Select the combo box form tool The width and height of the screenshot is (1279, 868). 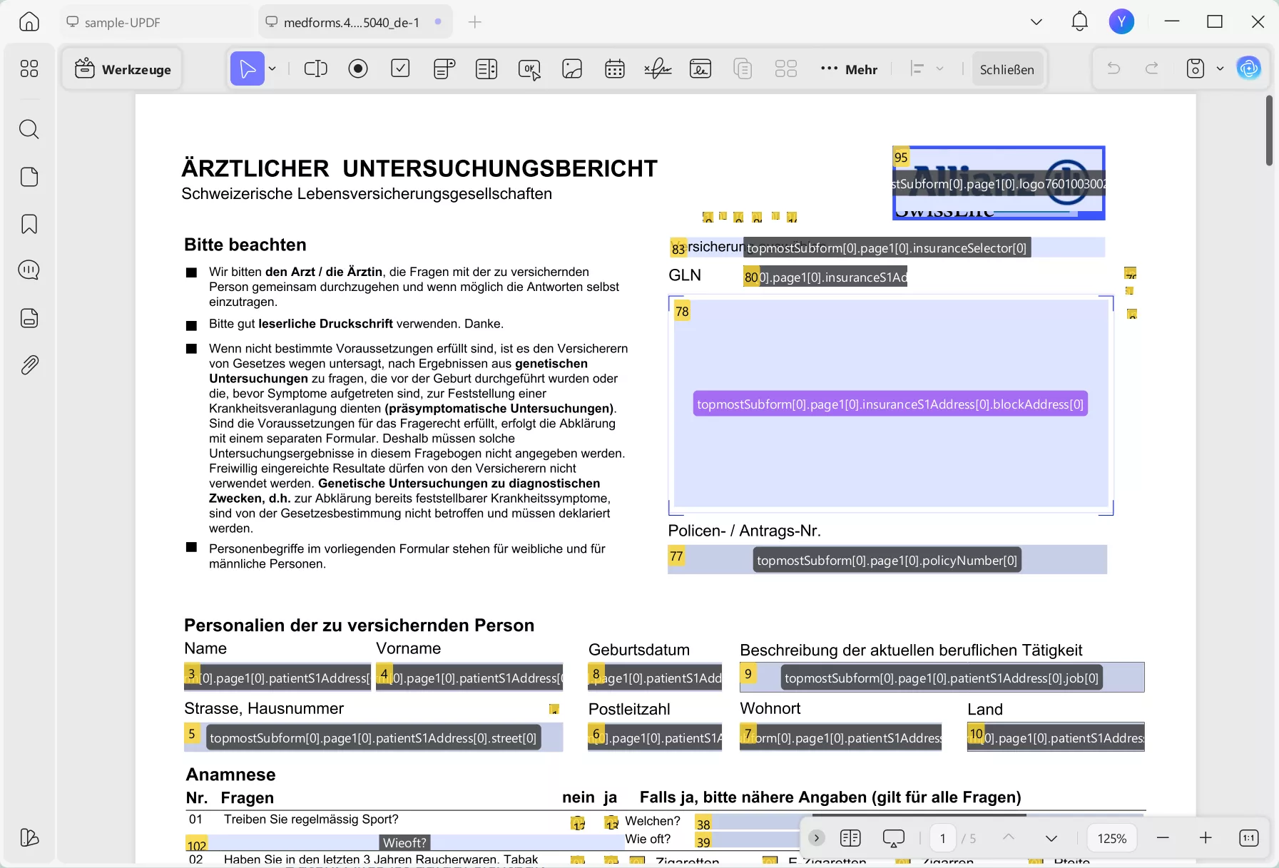tap(444, 68)
